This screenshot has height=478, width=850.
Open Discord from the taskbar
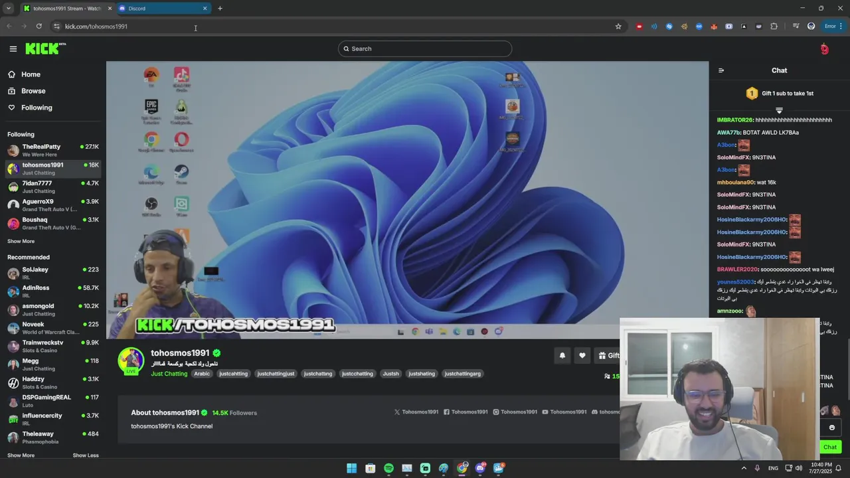tap(480, 468)
